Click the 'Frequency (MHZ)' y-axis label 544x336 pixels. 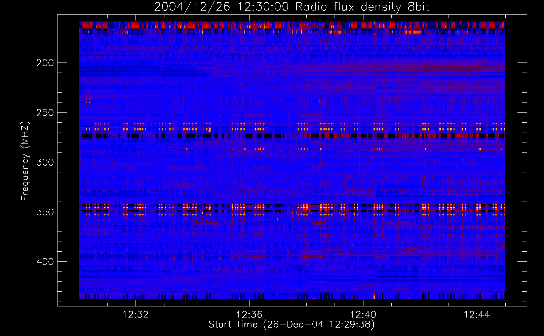pos(25,161)
